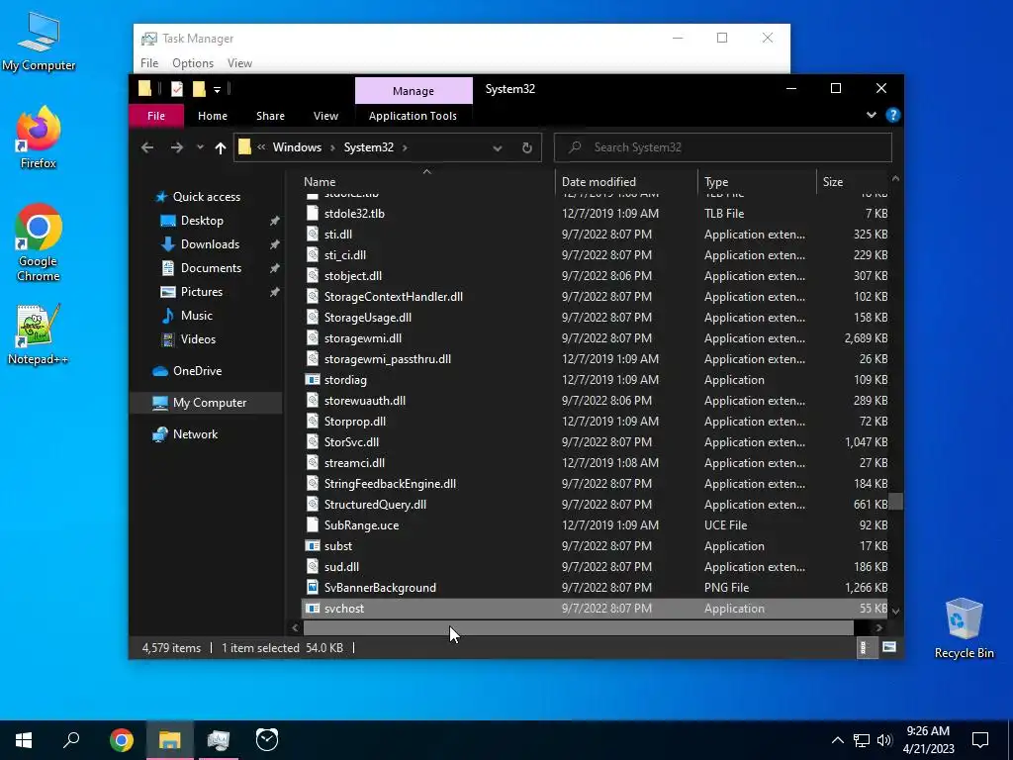Open Downloads in the navigation pane

pyautogui.click(x=210, y=244)
